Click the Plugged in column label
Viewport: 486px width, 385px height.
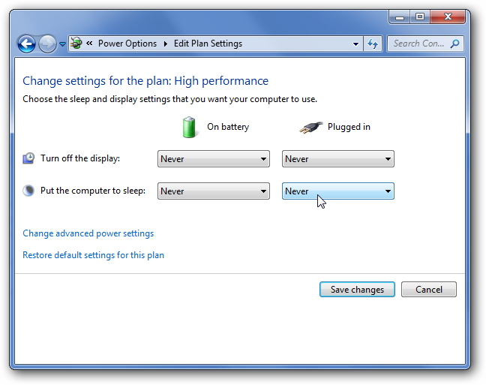tap(349, 127)
